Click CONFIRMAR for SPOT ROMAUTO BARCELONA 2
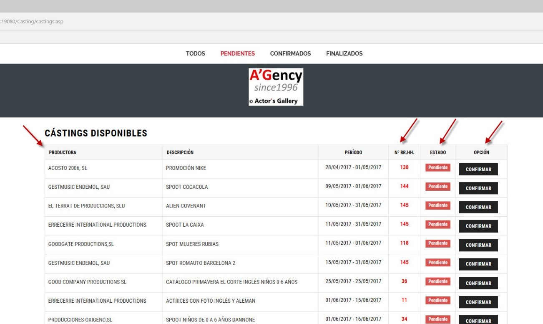The width and height of the screenshot is (543, 324). [478, 264]
